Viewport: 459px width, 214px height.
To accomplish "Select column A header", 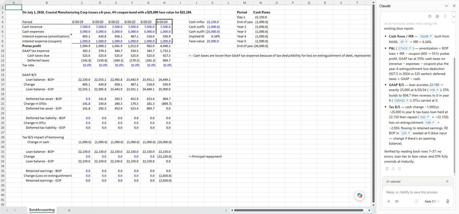I will [x=13, y=3].
